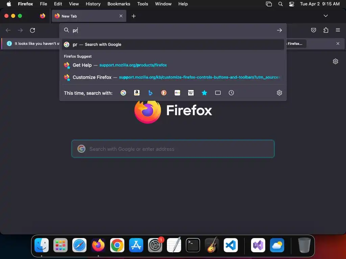Launch Safari from the Dock

[x=79, y=245]
